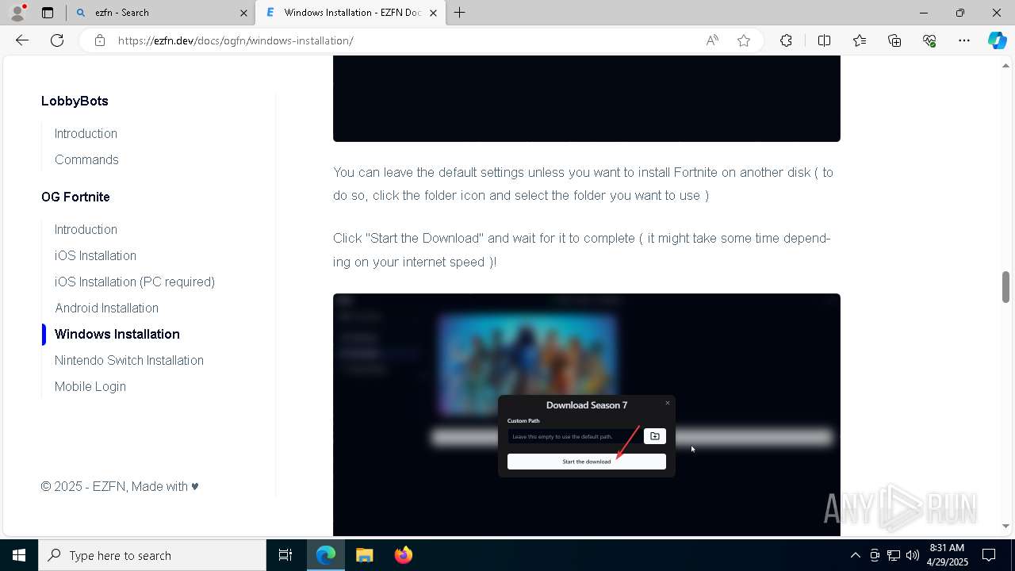
Task: Add this page to favorites
Action: 744,40
